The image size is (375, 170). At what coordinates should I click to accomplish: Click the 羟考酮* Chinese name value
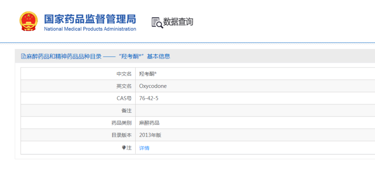coord(148,74)
